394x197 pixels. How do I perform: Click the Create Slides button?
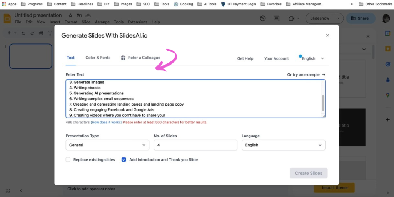tap(309, 173)
